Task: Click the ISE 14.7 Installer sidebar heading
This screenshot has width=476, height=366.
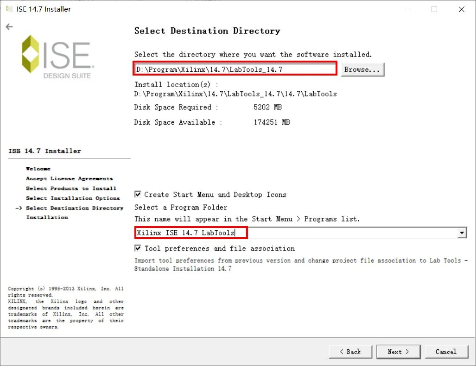Action: (45, 151)
